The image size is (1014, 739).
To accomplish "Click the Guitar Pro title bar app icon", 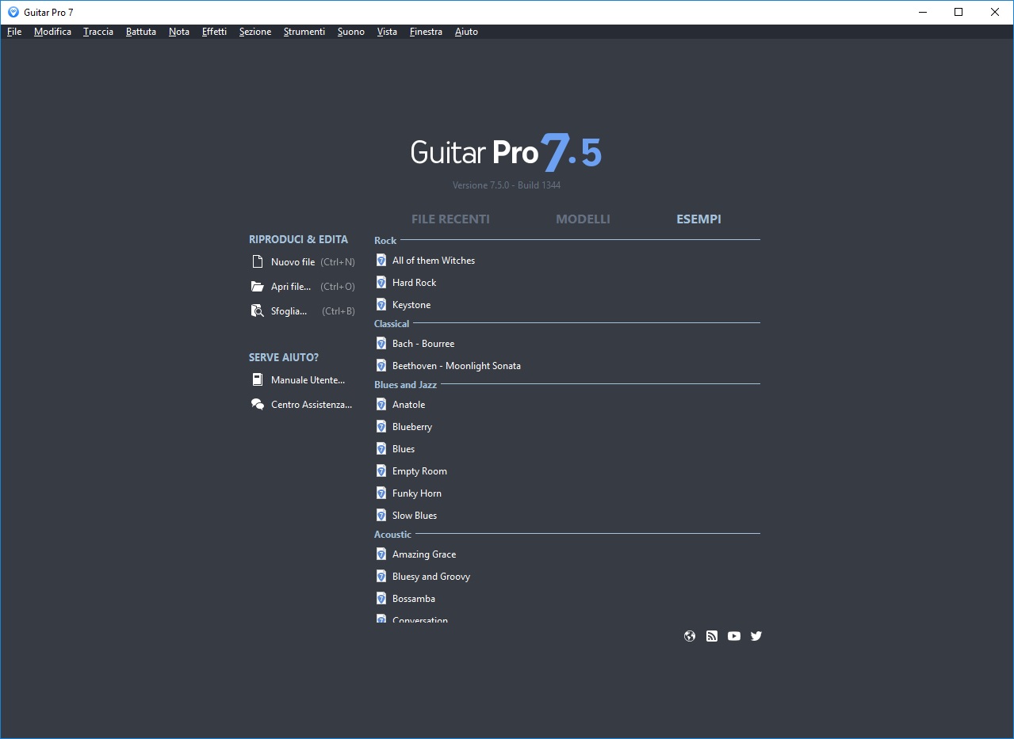I will [13, 12].
